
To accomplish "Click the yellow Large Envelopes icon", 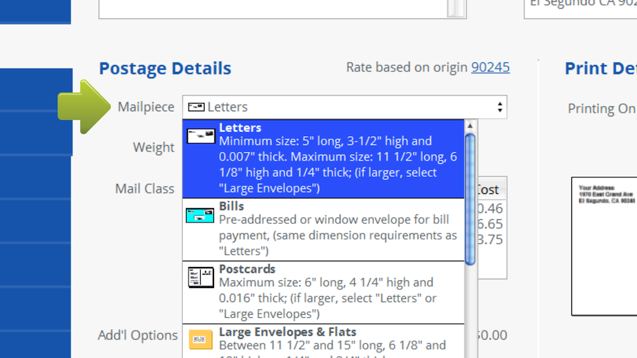I will tap(201, 340).
